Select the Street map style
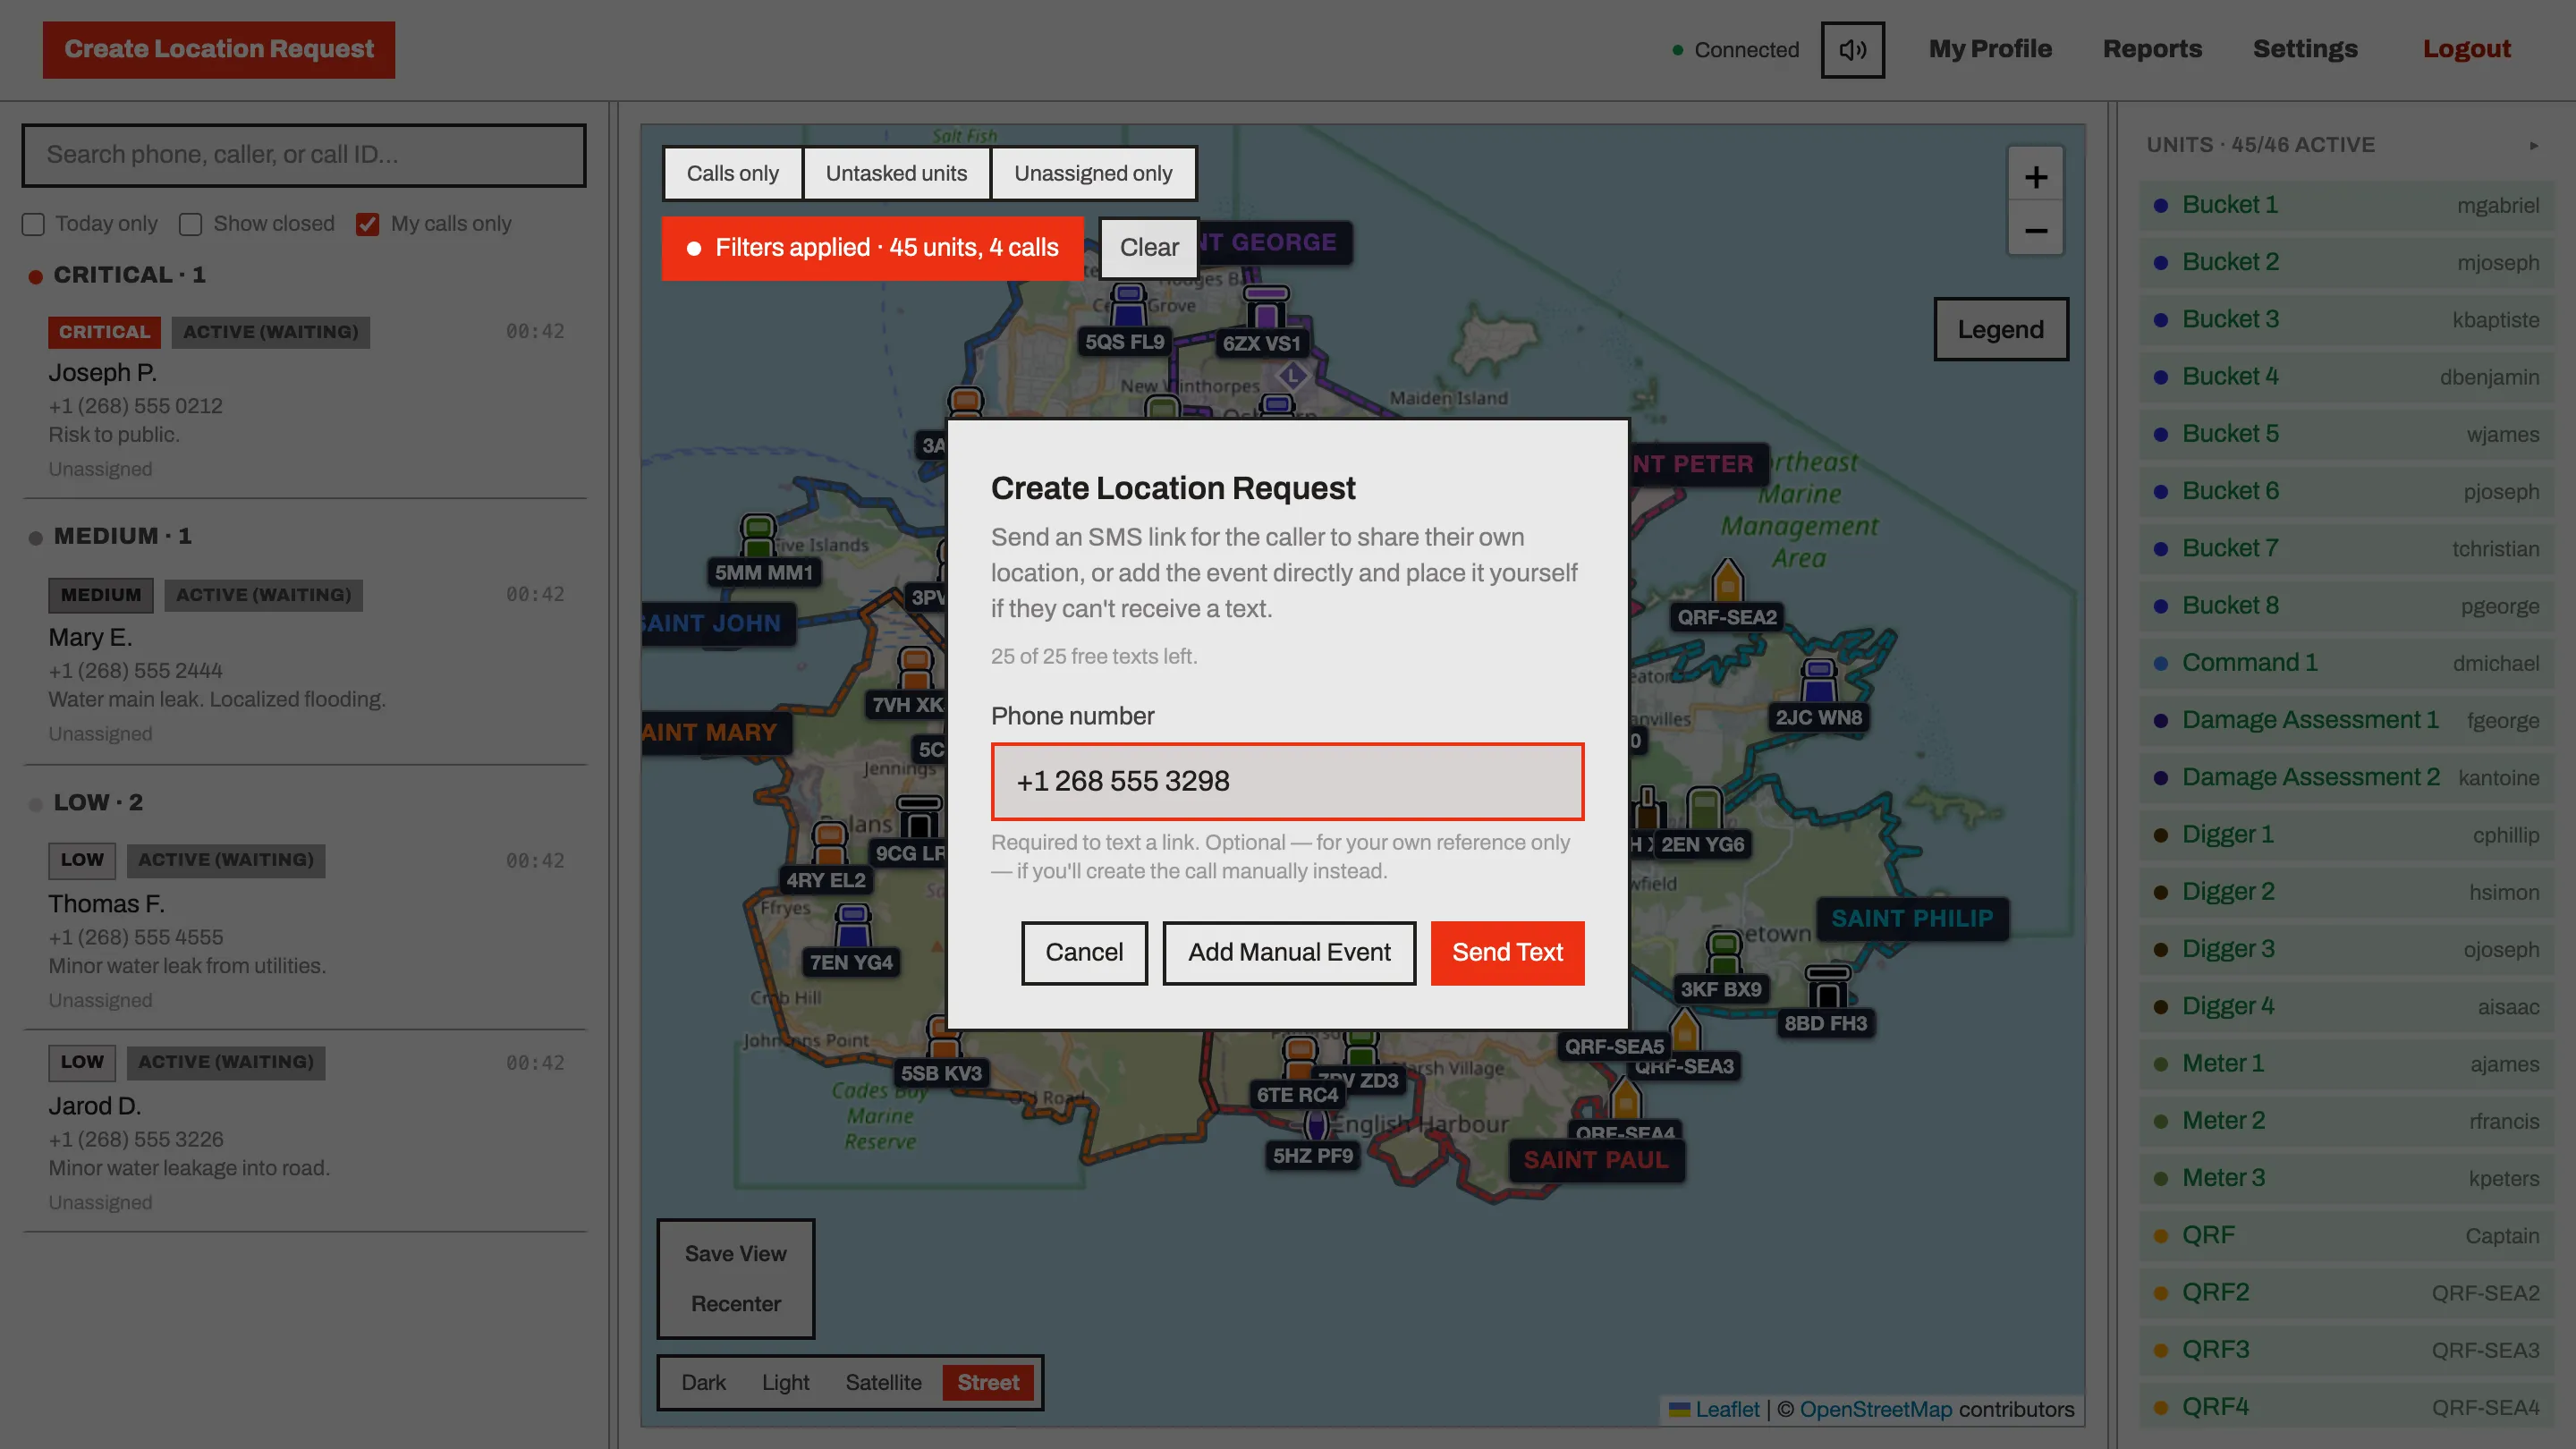2576x1449 pixels. tap(988, 1382)
